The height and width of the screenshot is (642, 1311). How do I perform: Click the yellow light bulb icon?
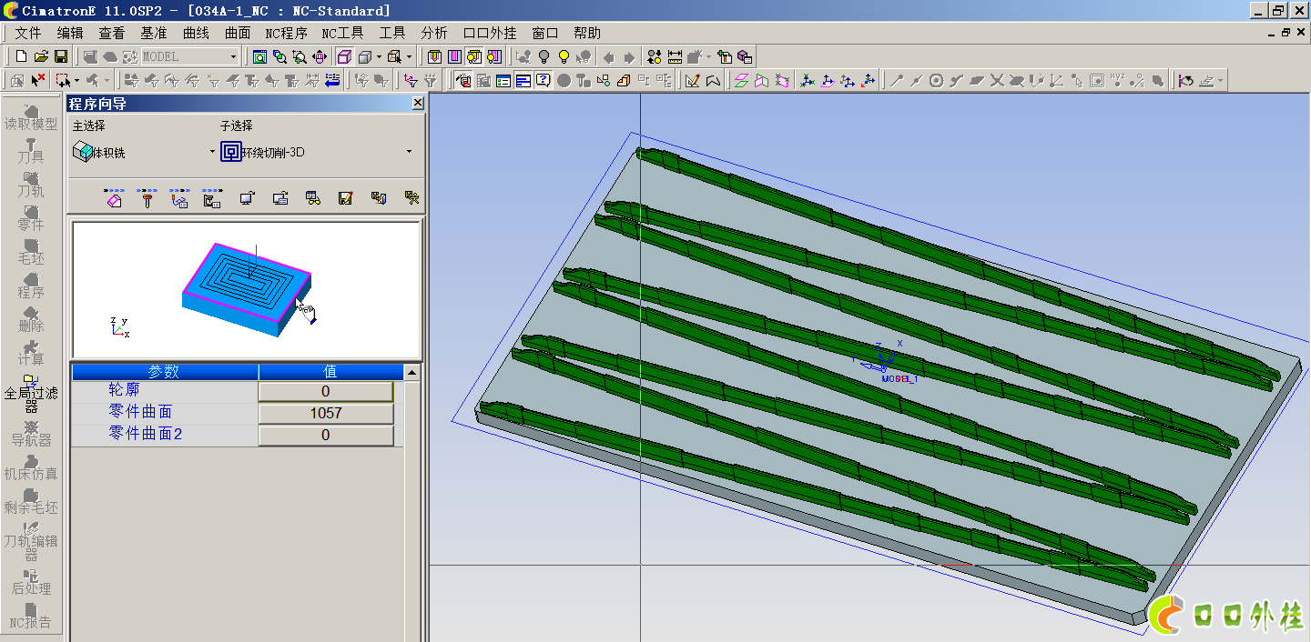coord(564,56)
